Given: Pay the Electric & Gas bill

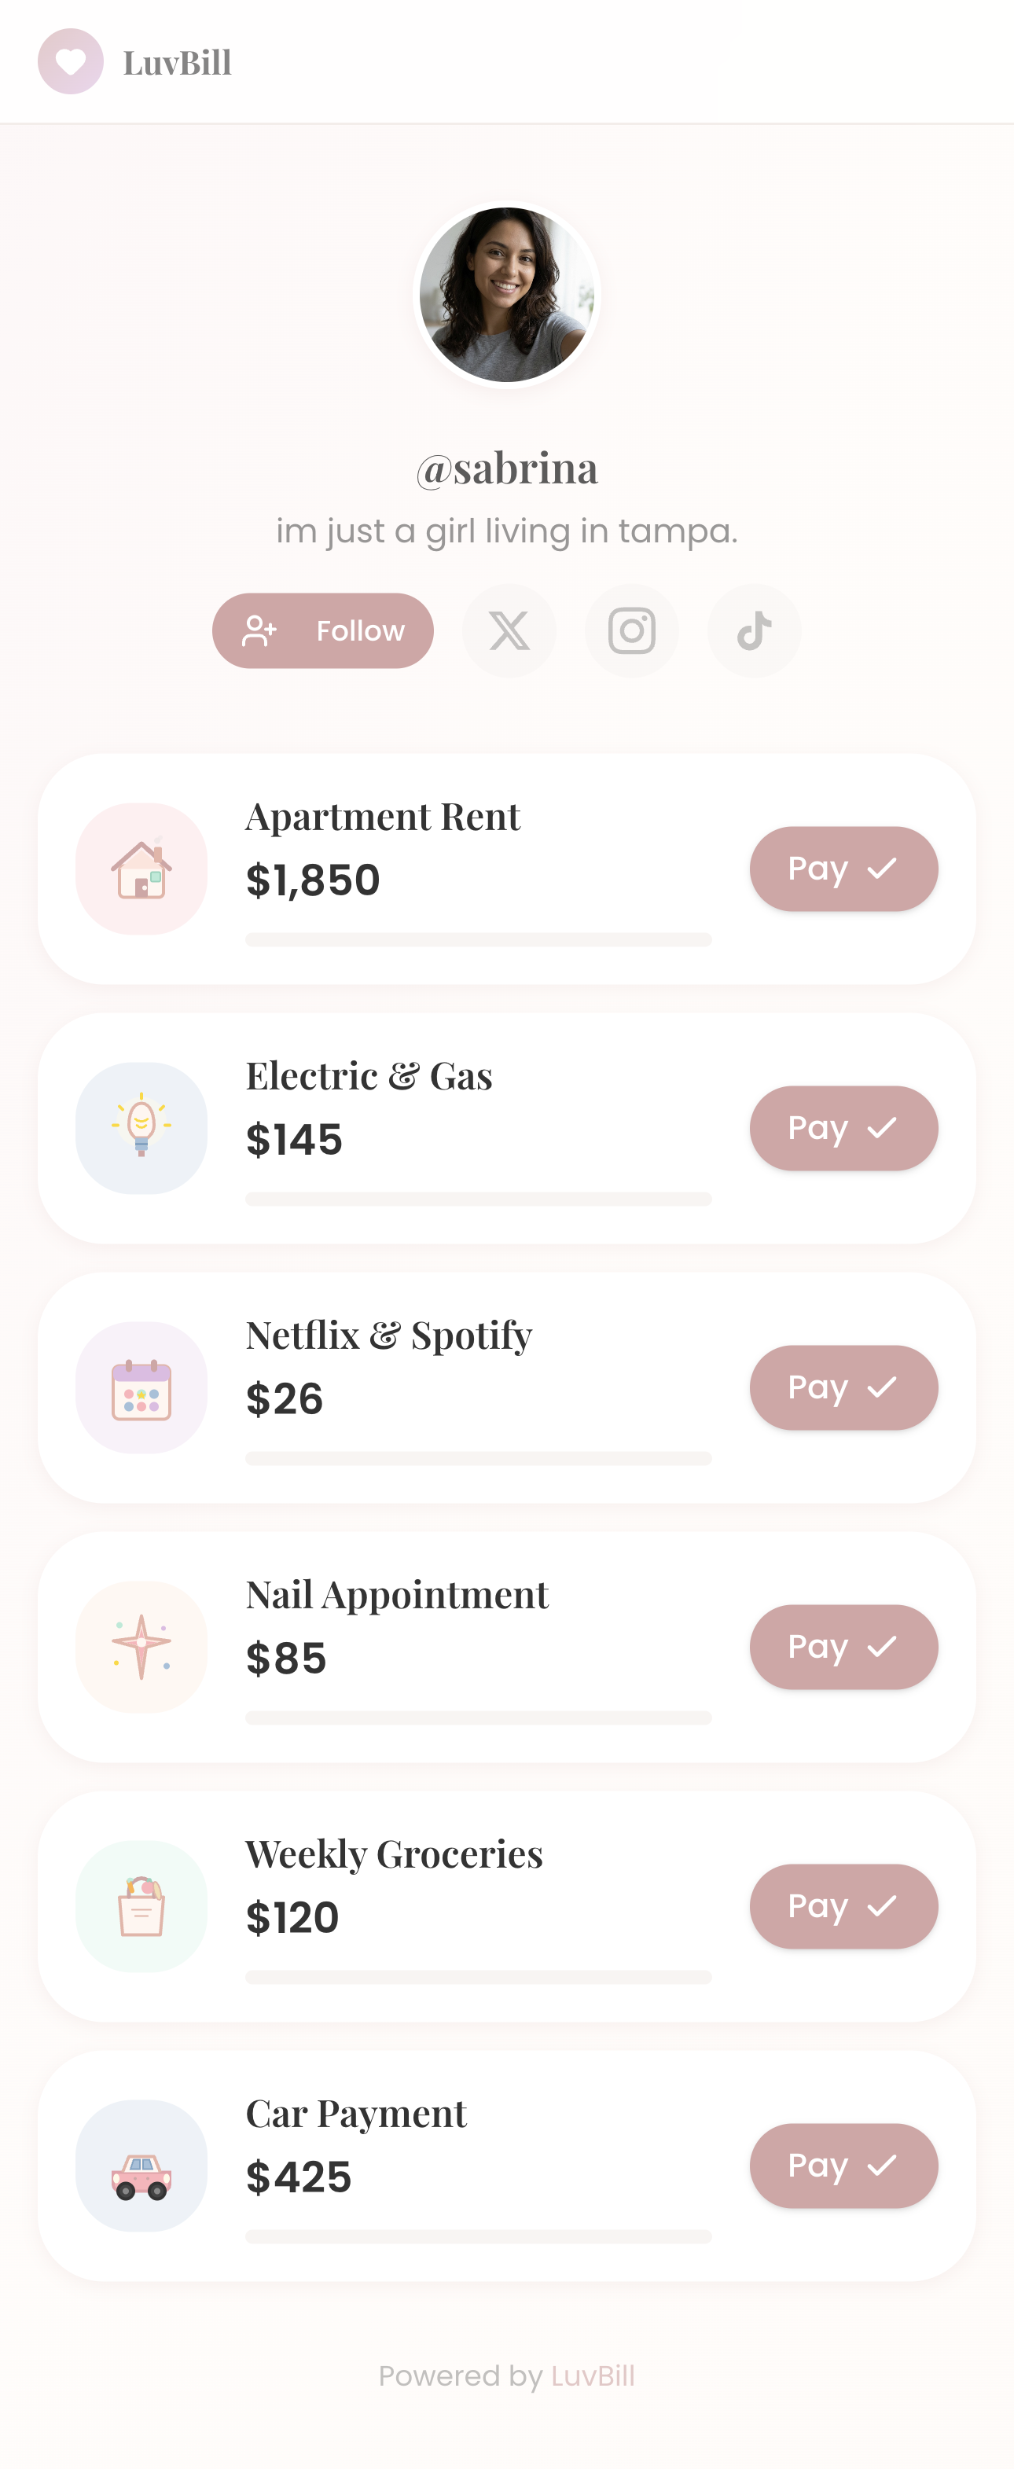Looking at the screenshot, I should tap(843, 1128).
